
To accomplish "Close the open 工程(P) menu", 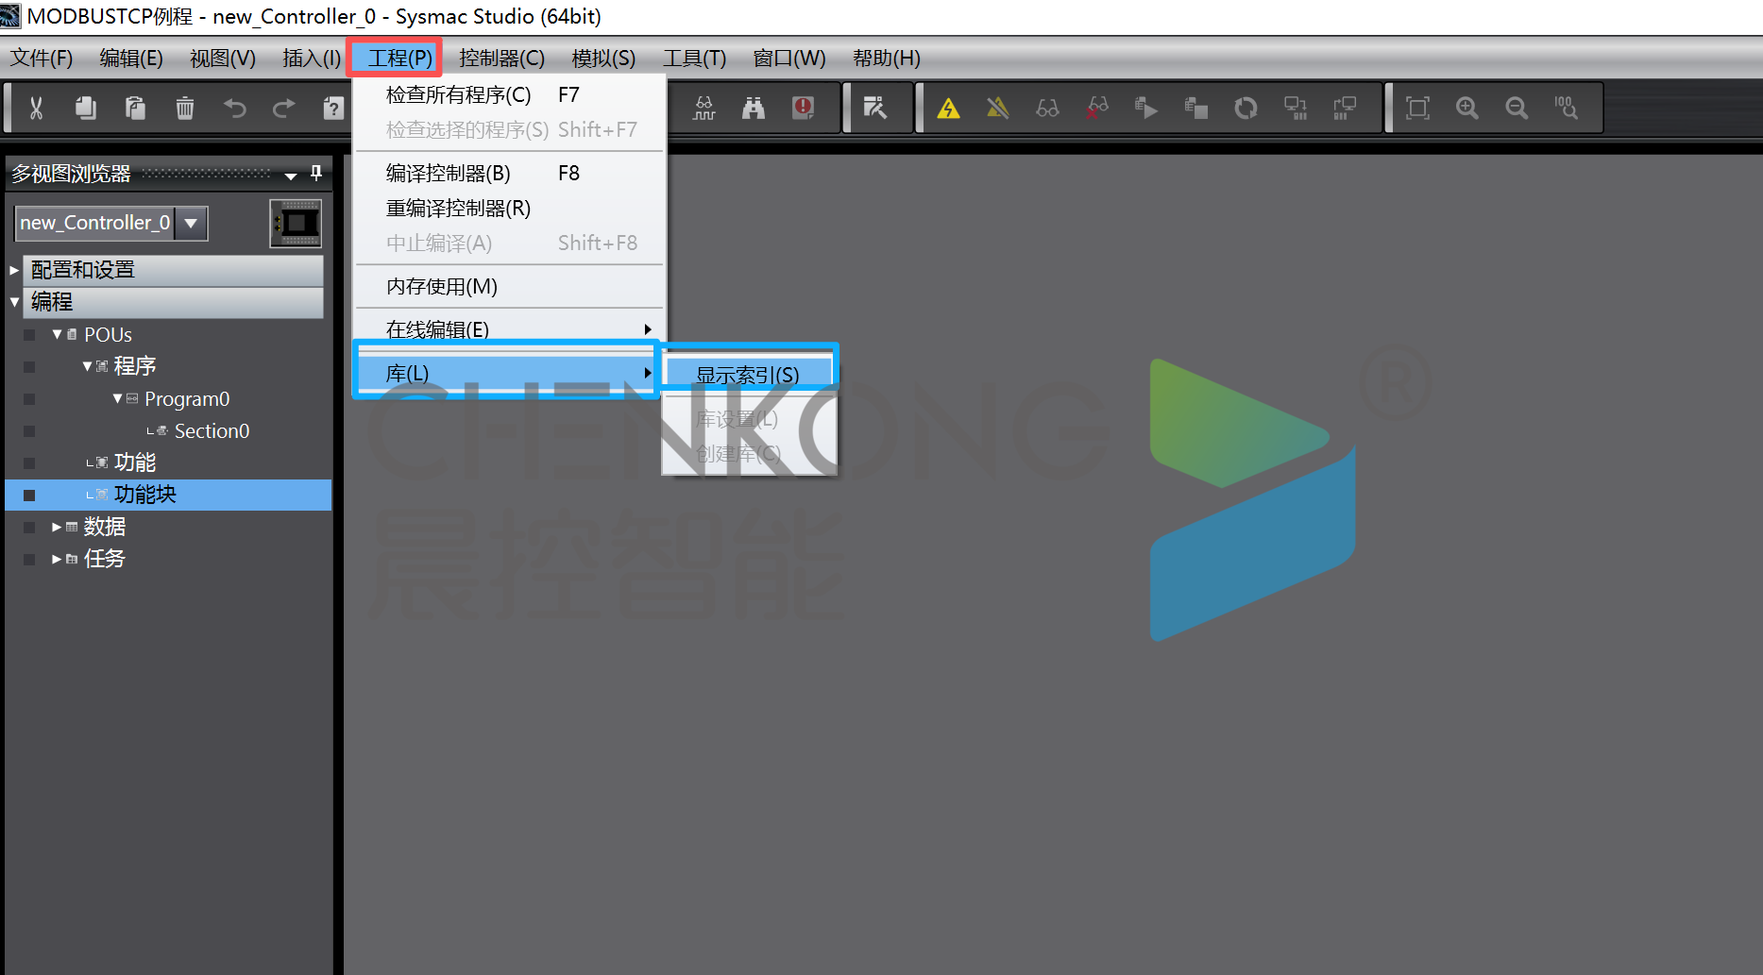I will [x=400, y=59].
